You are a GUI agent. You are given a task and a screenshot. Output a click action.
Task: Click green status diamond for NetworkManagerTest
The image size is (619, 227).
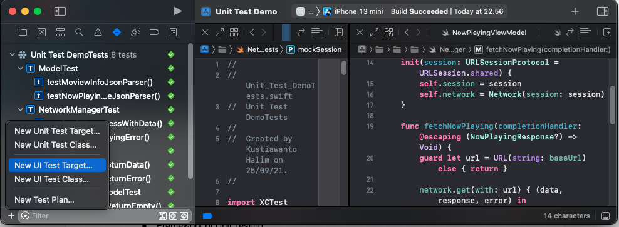(171, 109)
